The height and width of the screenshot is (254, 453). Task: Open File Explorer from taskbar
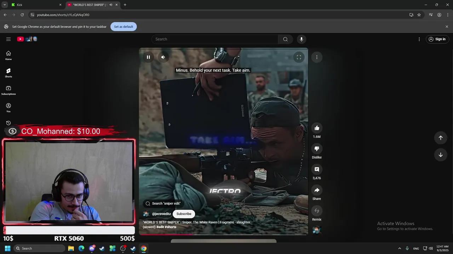(x=71, y=248)
